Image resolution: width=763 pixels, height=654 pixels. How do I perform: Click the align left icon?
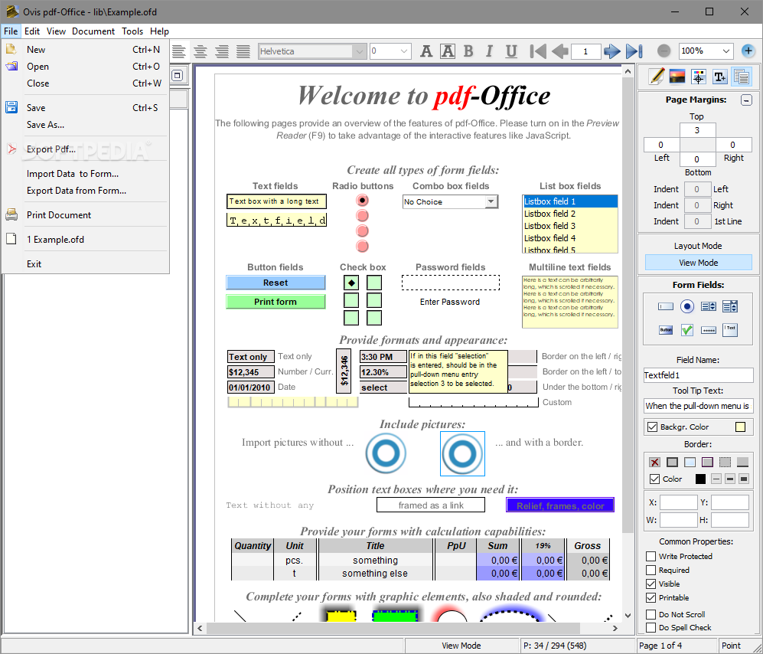178,51
